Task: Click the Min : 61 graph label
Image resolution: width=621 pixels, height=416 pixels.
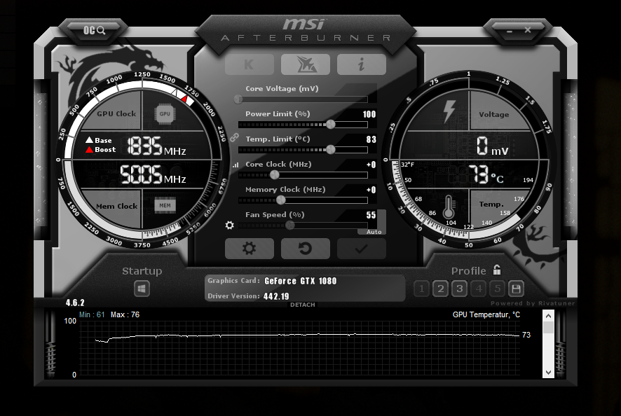Action: click(x=92, y=314)
